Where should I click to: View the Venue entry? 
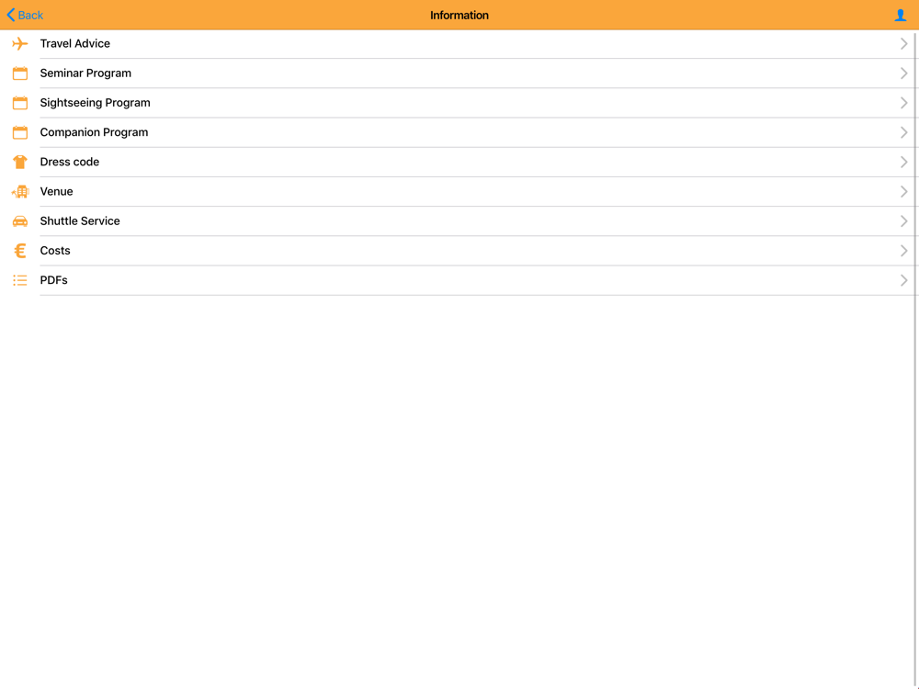459,192
